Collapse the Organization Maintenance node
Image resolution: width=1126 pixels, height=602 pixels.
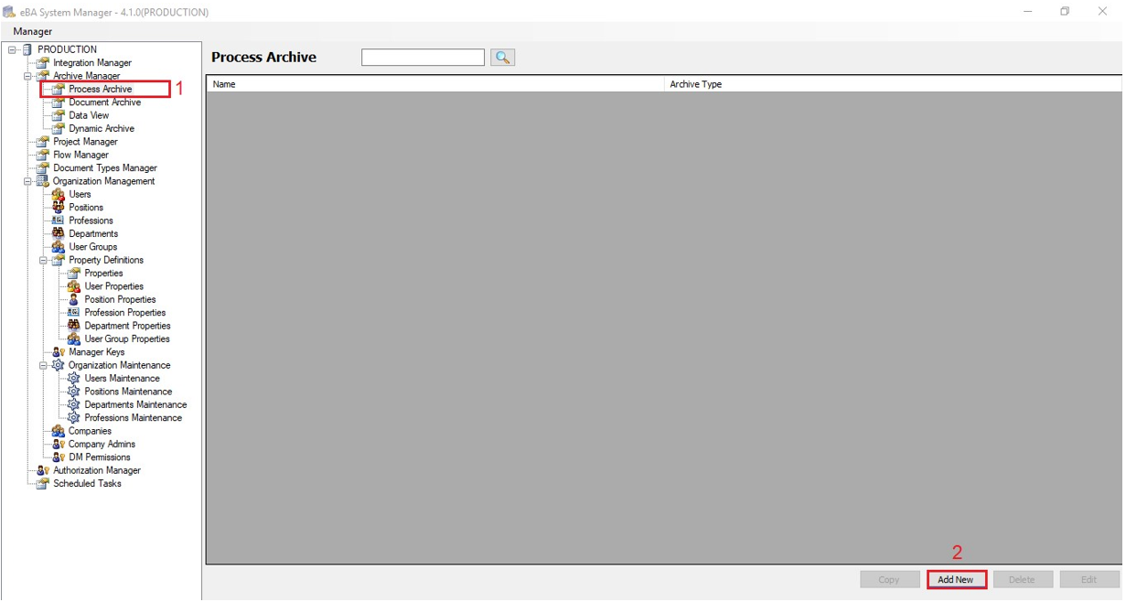[x=43, y=366]
